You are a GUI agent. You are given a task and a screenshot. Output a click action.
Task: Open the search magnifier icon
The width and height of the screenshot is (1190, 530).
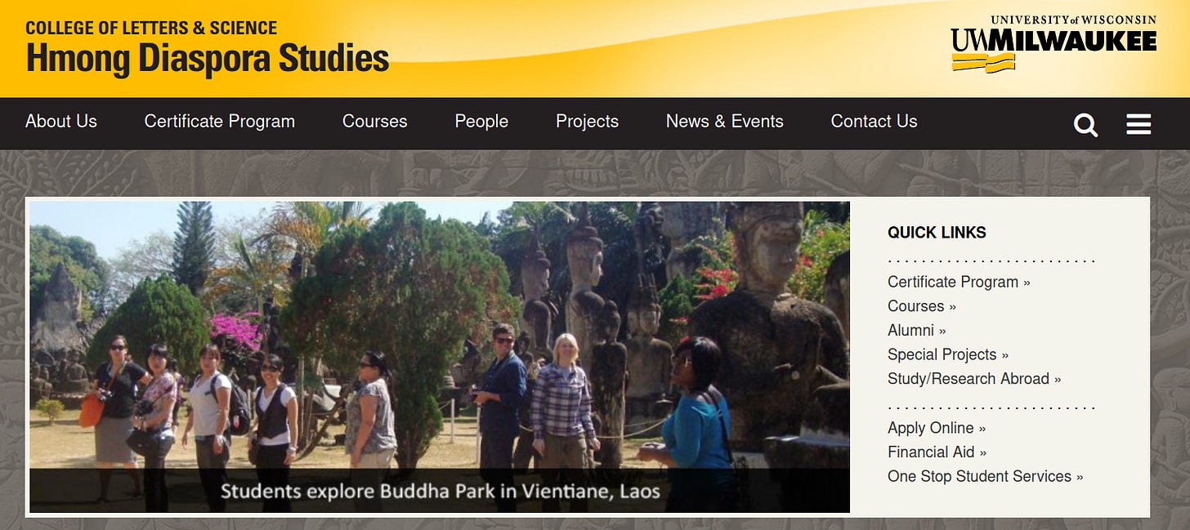tap(1085, 125)
